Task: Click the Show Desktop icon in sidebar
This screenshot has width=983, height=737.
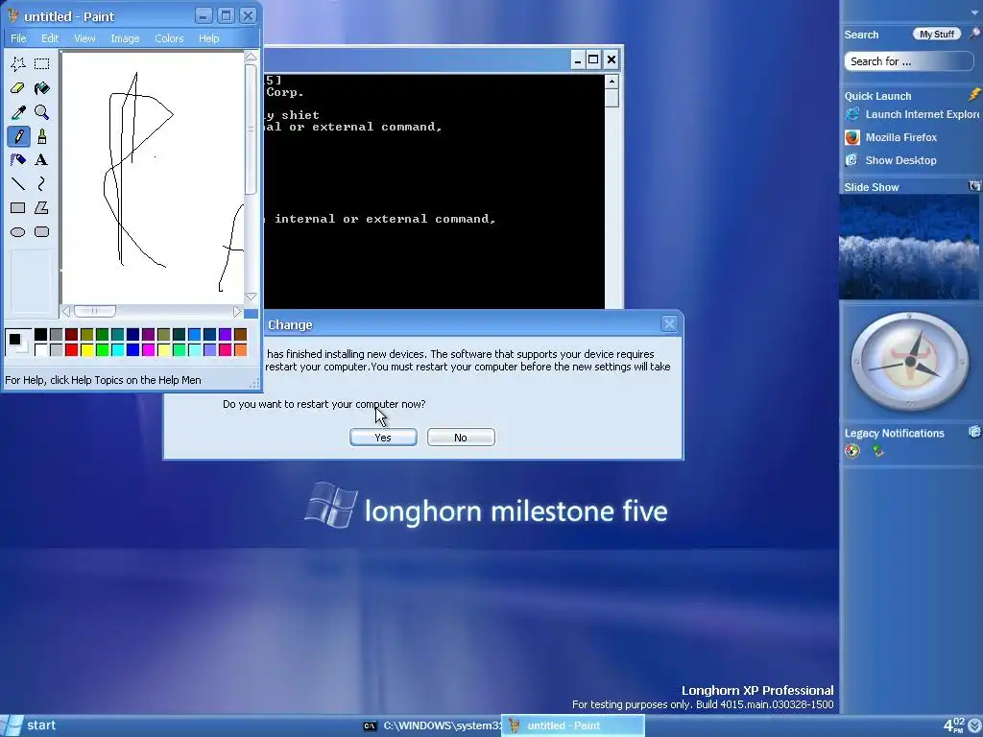Action: point(852,160)
